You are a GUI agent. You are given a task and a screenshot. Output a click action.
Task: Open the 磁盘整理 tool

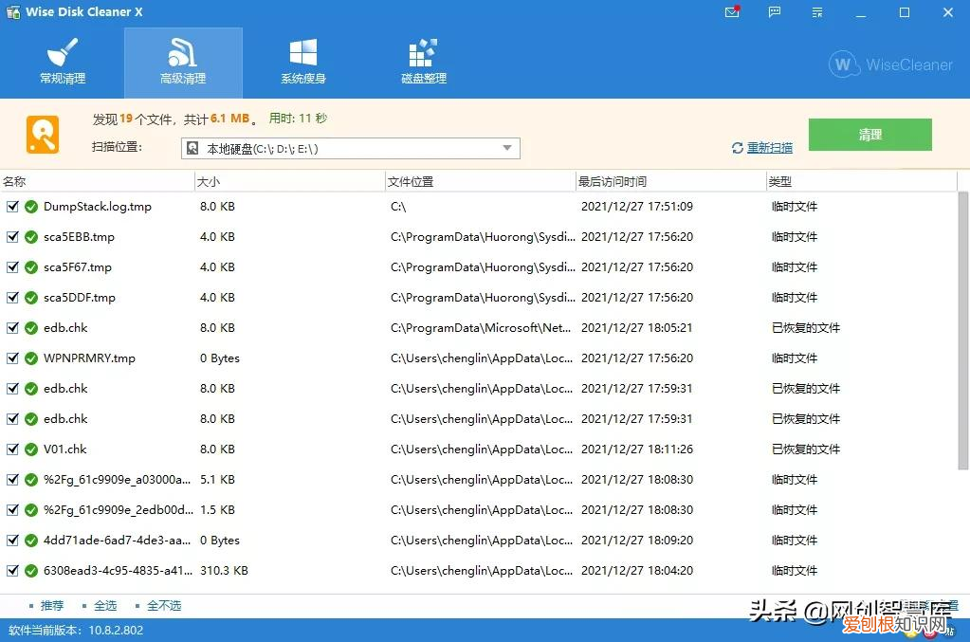pos(423,62)
